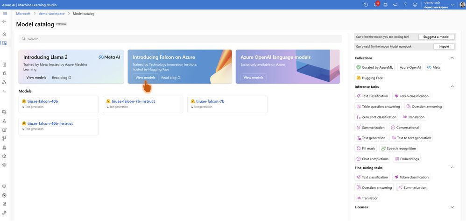Open the recent history clock icon

click(366, 5)
